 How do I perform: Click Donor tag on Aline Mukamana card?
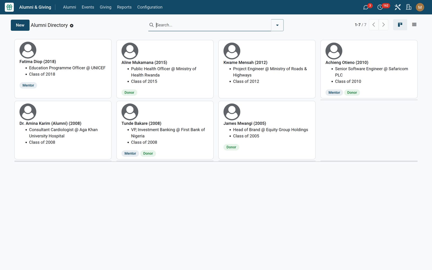point(129,93)
